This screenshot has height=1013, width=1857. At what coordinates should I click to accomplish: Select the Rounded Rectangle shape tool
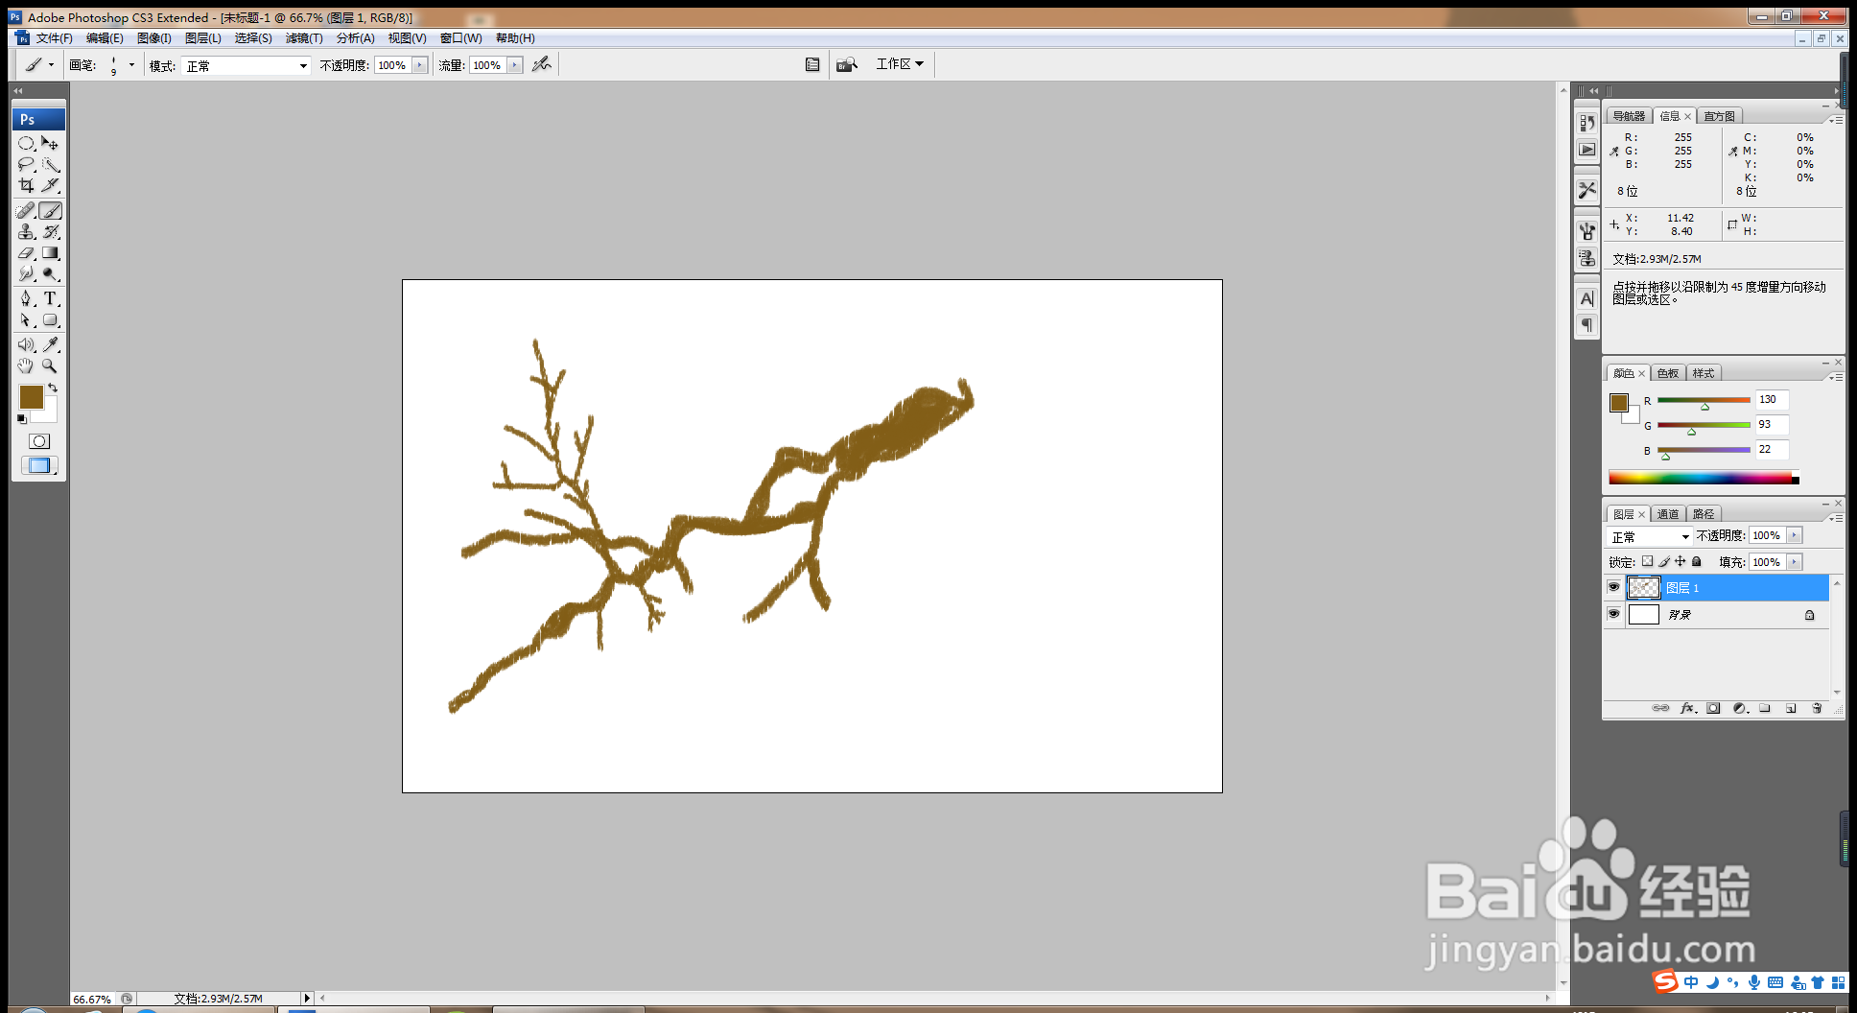51,320
